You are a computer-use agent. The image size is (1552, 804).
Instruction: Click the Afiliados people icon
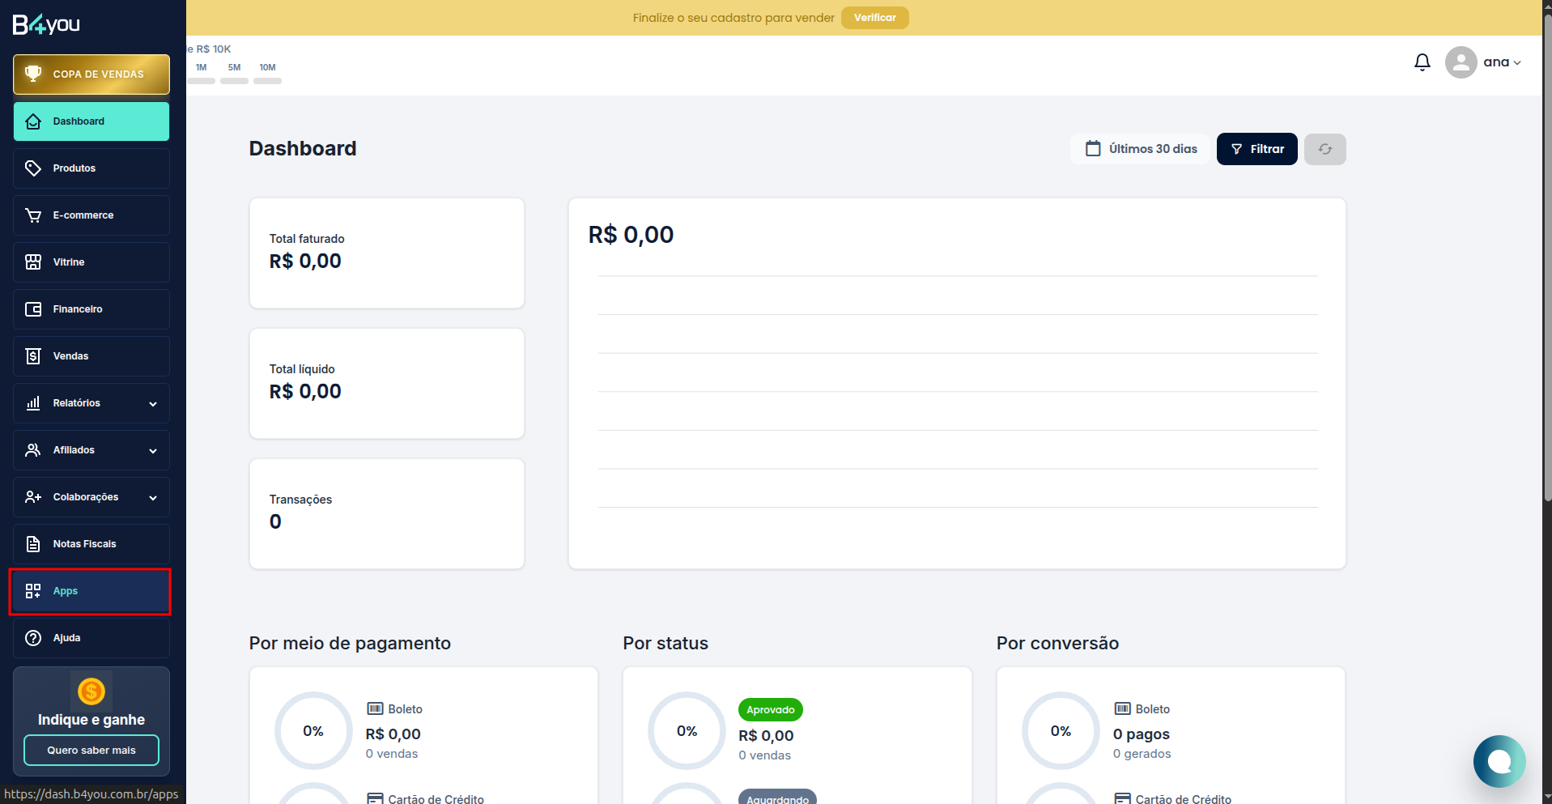point(33,450)
